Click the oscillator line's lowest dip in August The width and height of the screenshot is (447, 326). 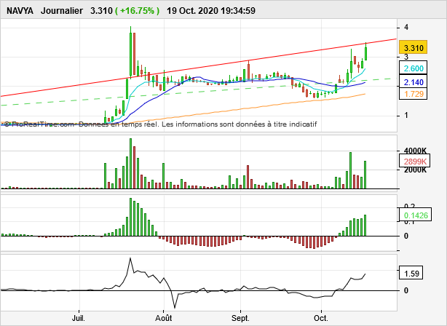(x=175, y=308)
